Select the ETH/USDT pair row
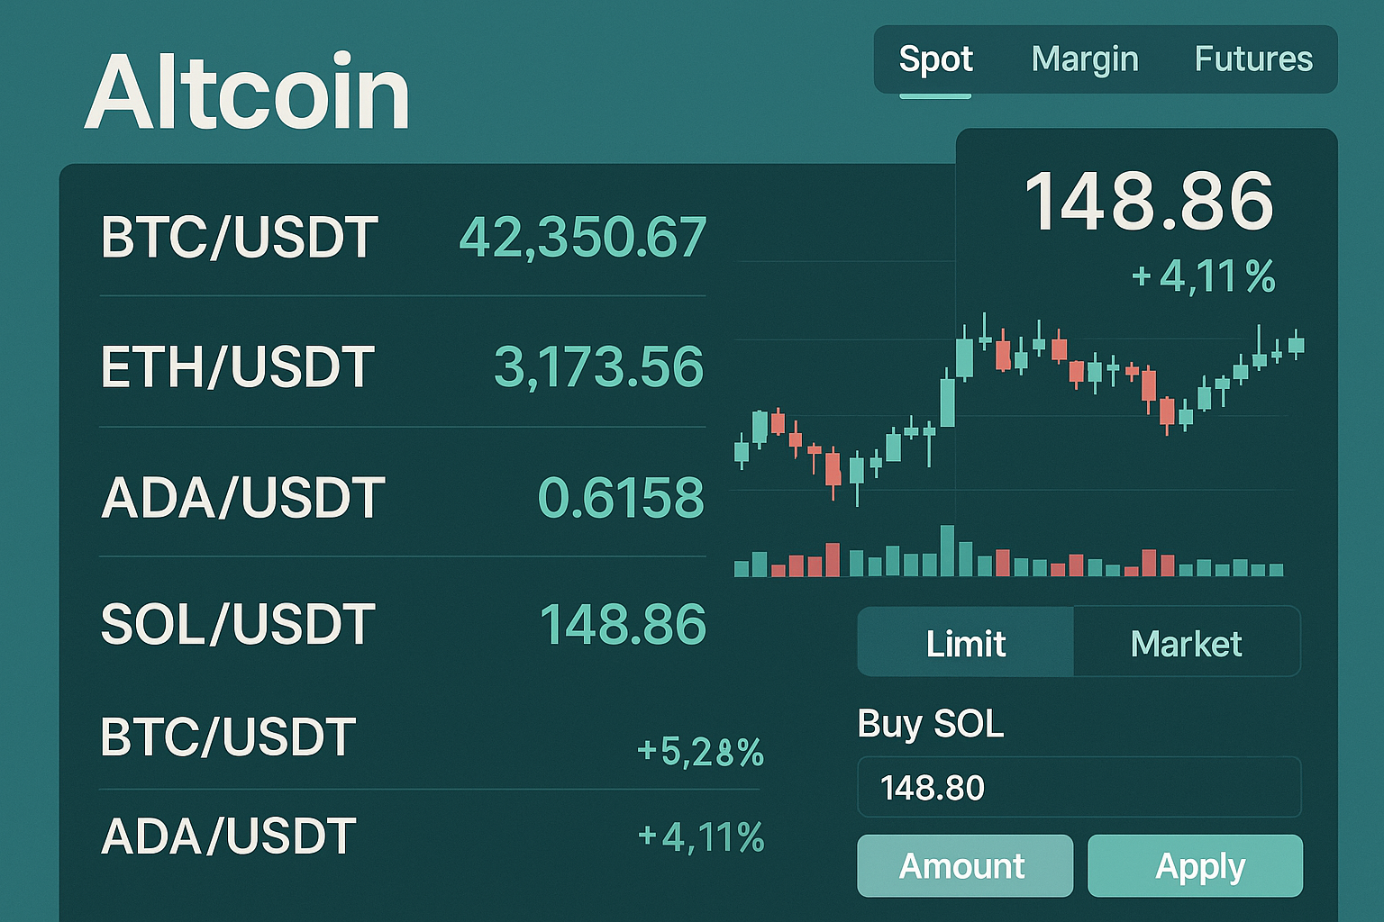This screenshot has width=1384, height=922. click(x=403, y=366)
